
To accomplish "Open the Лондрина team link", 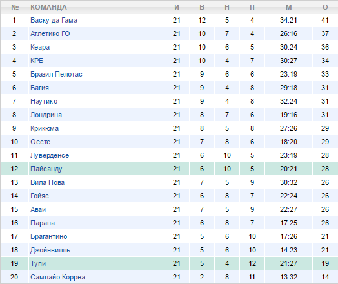I will click(46, 115).
